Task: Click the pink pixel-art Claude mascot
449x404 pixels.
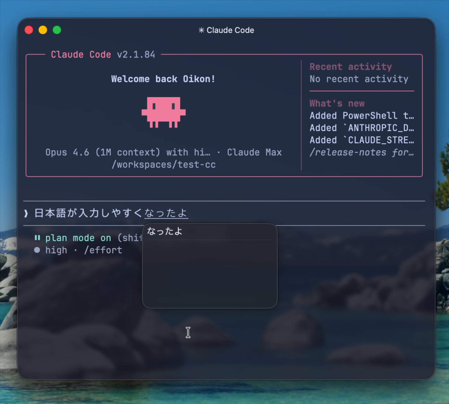Action: click(x=164, y=112)
